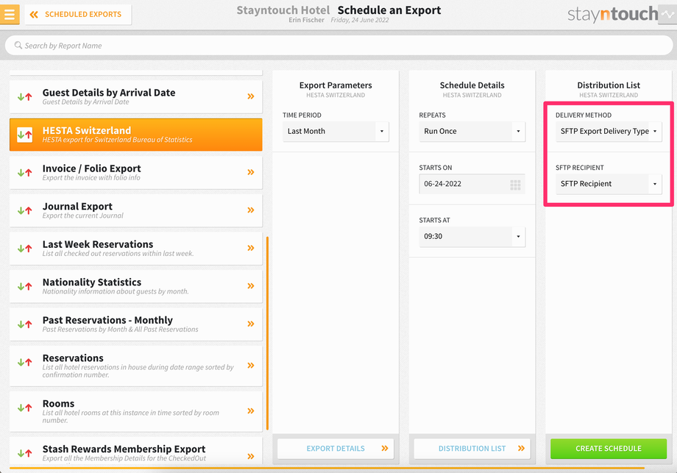Select Stash Rewards Membership Export

click(x=135, y=452)
